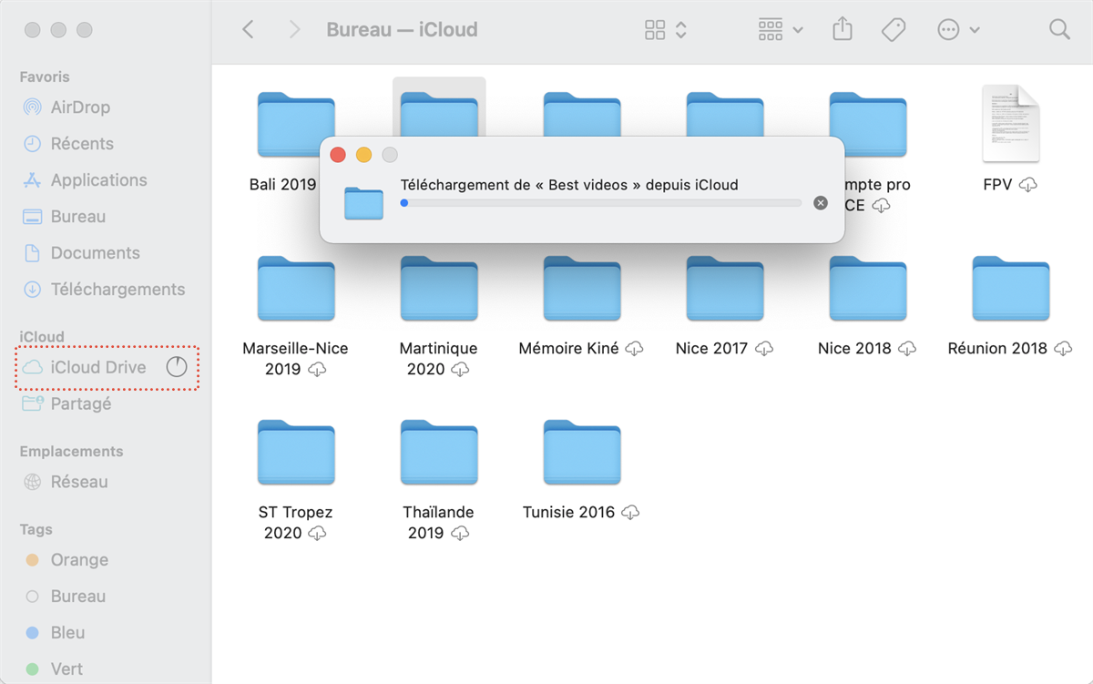1093x684 pixels.
Task: Expand the More actions ellipsis menu
Action: click(958, 30)
